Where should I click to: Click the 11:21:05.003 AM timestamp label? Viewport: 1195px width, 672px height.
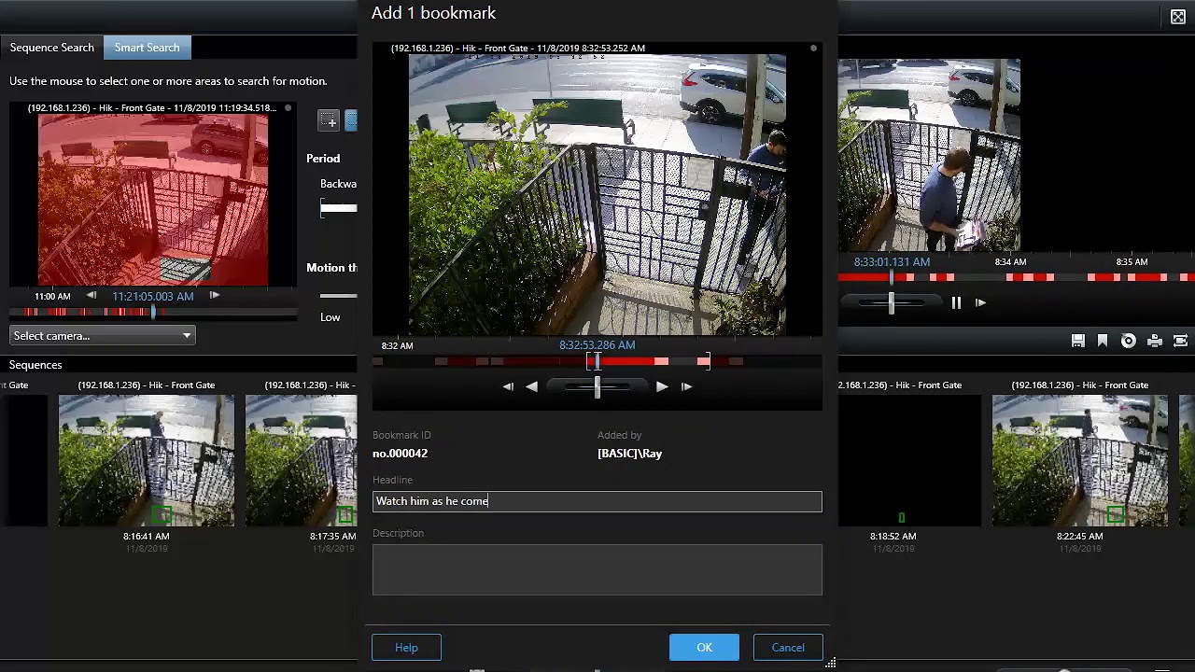pyautogui.click(x=153, y=296)
